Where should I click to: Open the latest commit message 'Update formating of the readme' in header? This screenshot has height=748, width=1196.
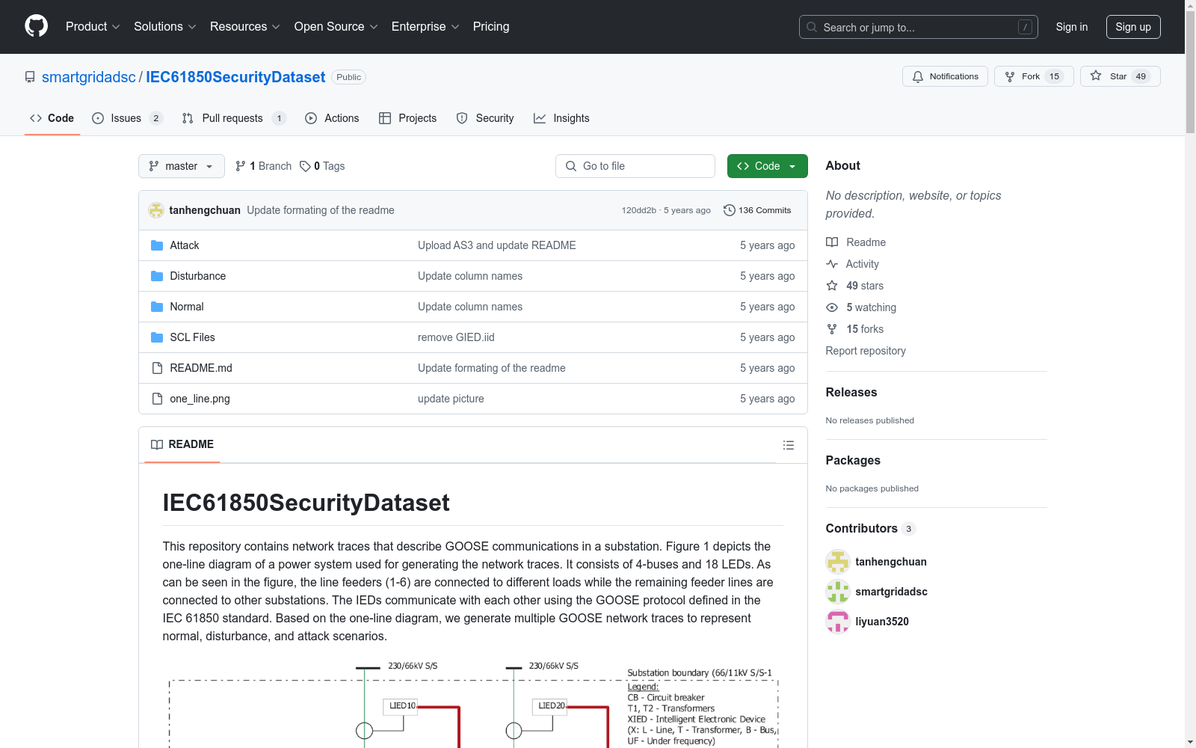(321, 210)
